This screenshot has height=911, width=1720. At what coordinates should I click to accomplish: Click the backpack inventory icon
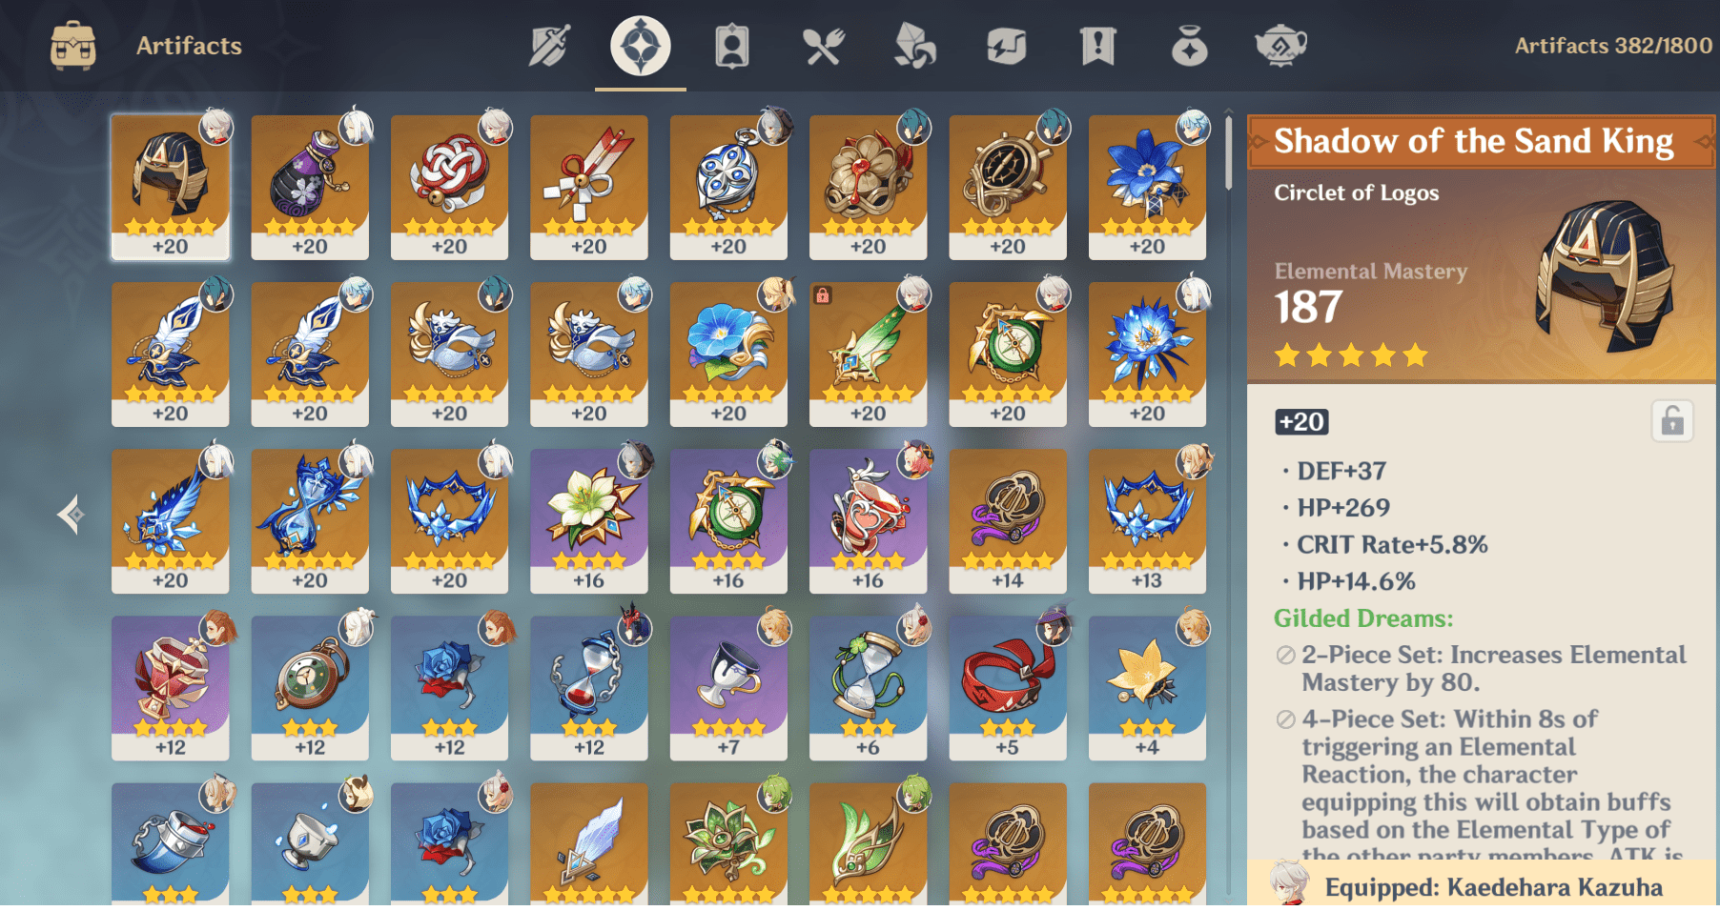click(x=73, y=46)
